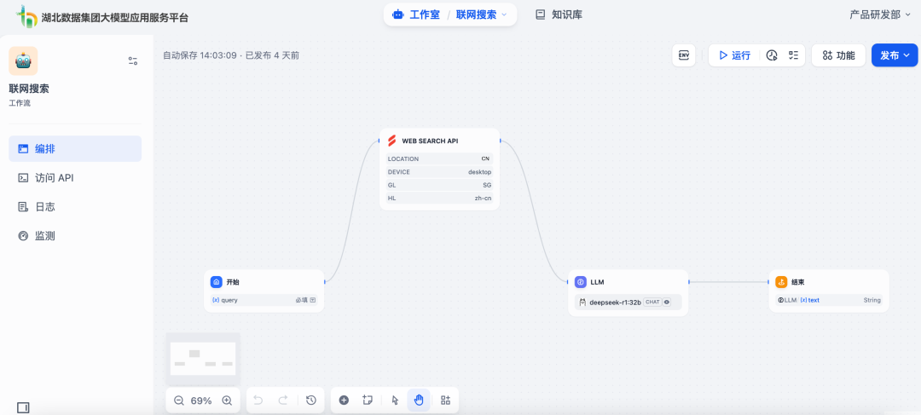Open the ENV environment variables panel
921x415 pixels.
(x=683, y=55)
